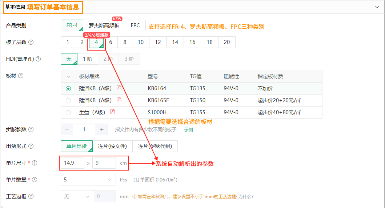Collapse the 基本信息 section with chevron

[x=377, y=7]
